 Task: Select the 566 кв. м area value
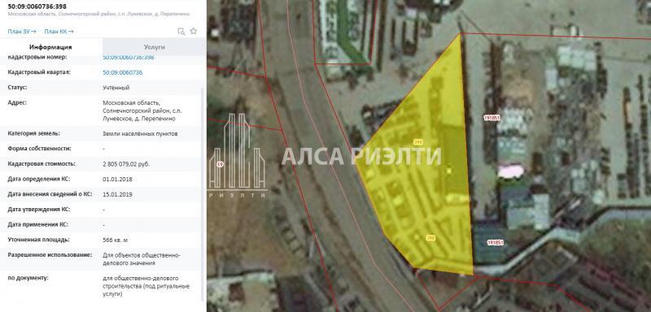pyautogui.click(x=115, y=240)
